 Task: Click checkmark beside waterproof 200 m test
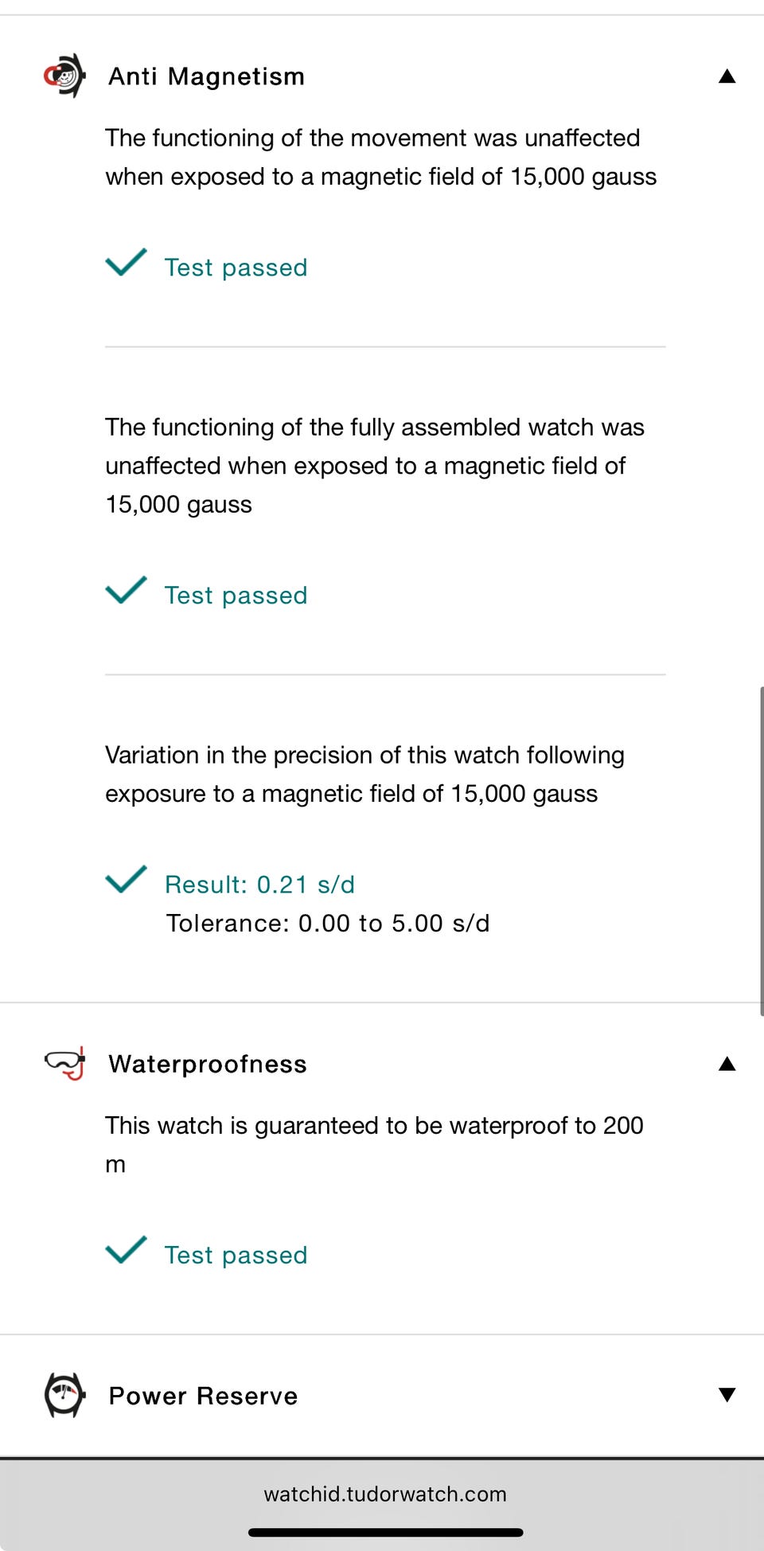pyautogui.click(x=126, y=1251)
